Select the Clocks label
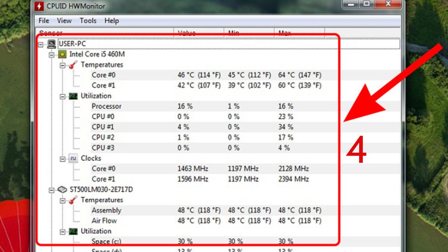 coord(91,158)
